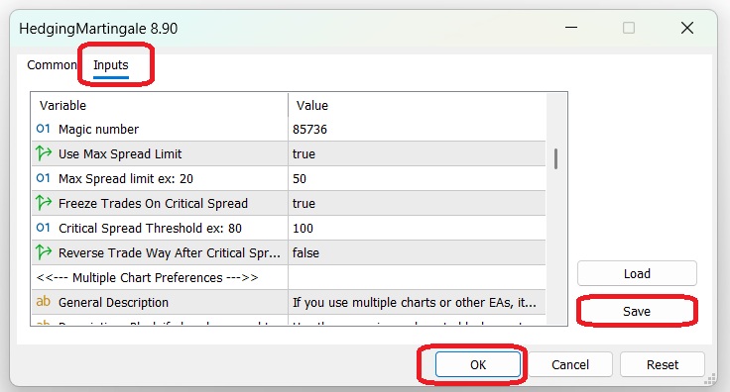Switch to the Common tab
The image size is (730, 392).
pos(52,65)
